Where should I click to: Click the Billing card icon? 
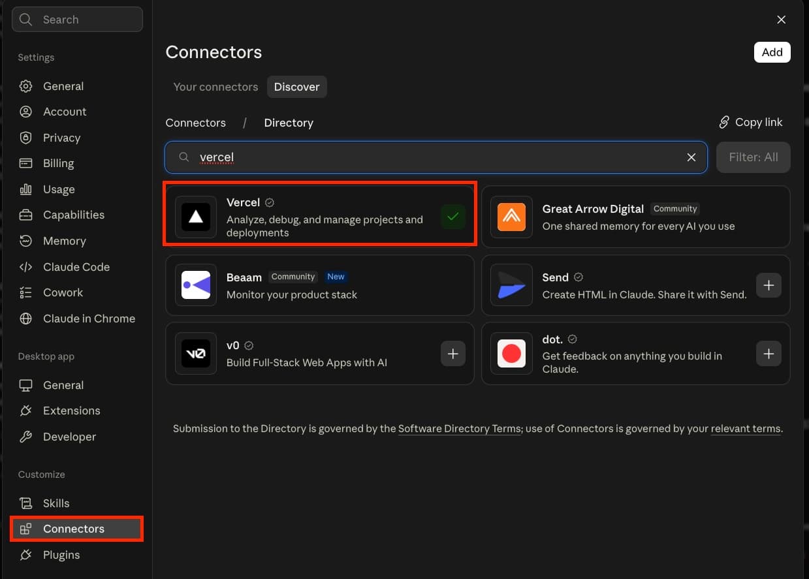coord(25,163)
